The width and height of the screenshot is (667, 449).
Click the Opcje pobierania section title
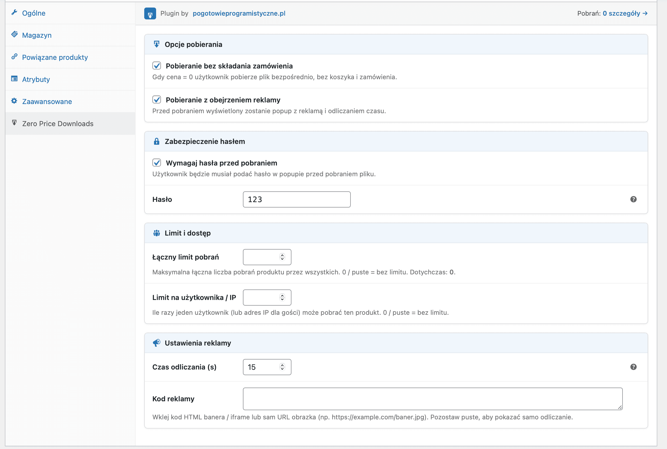193,44
